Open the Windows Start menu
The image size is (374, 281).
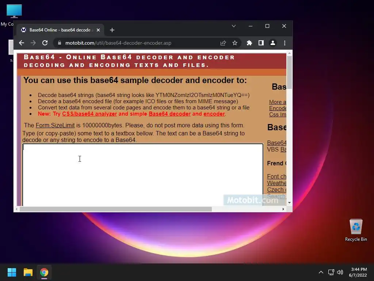pyautogui.click(x=12, y=272)
